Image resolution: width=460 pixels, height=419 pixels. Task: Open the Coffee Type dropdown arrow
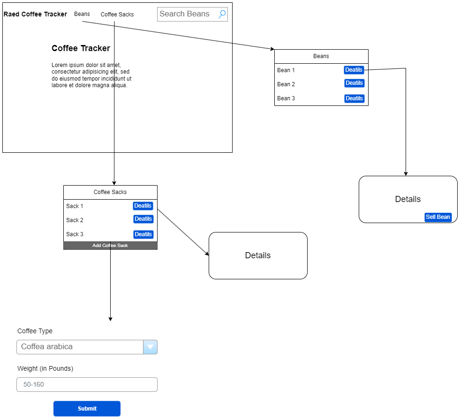[150, 347]
